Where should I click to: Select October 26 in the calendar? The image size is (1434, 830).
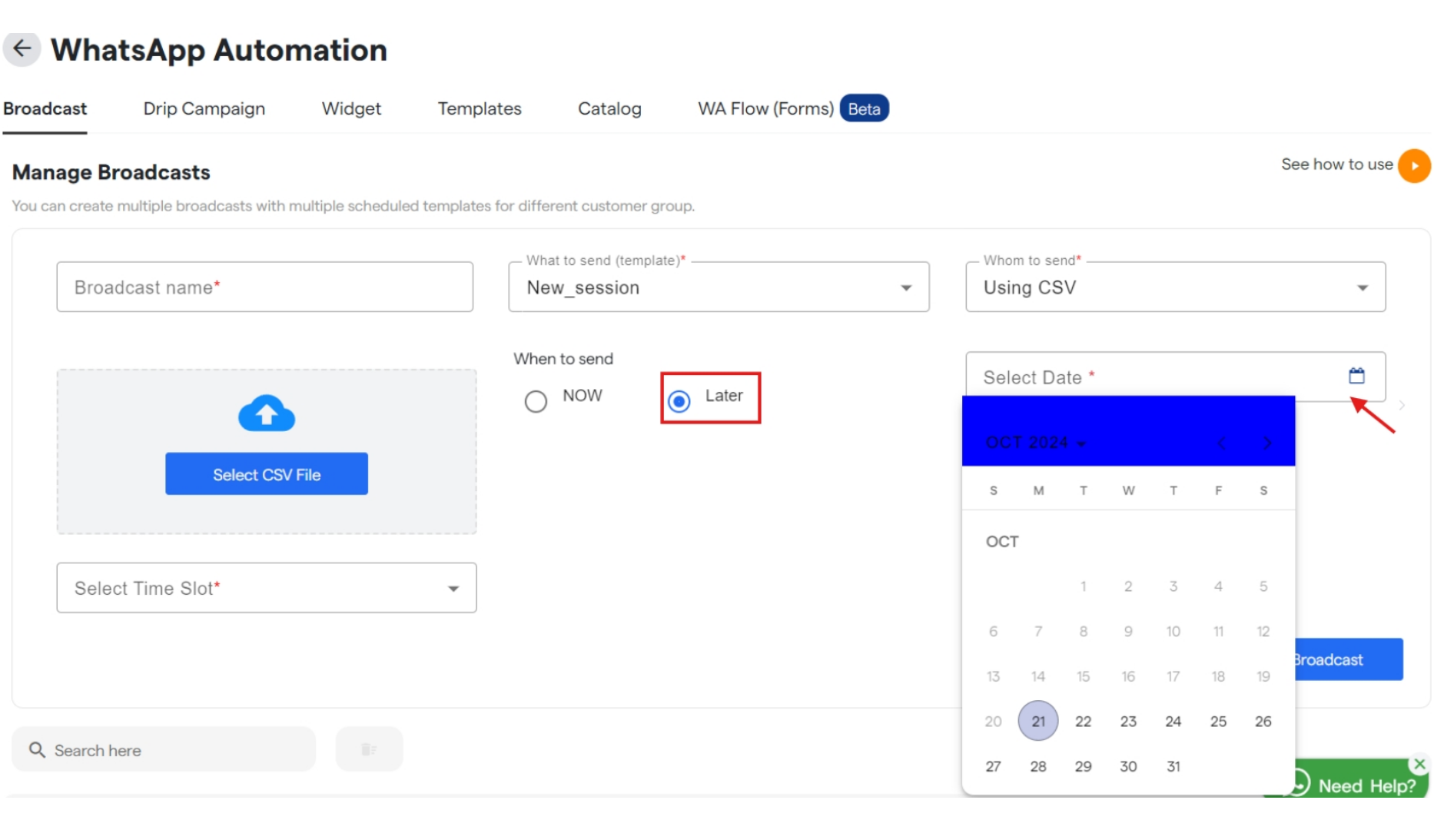1263,721
